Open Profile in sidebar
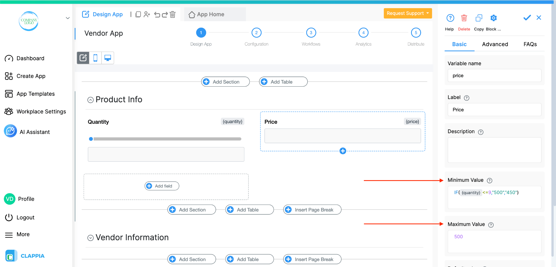 19,199
